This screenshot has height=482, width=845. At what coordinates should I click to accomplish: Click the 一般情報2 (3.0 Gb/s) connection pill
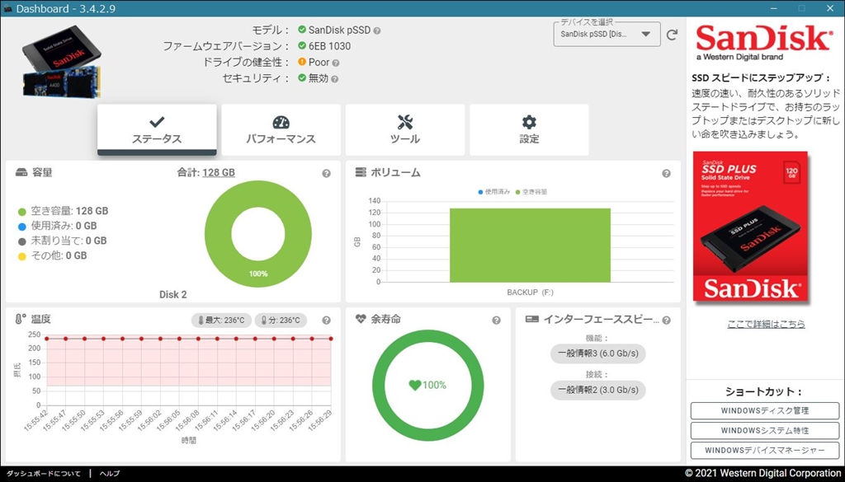point(597,390)
